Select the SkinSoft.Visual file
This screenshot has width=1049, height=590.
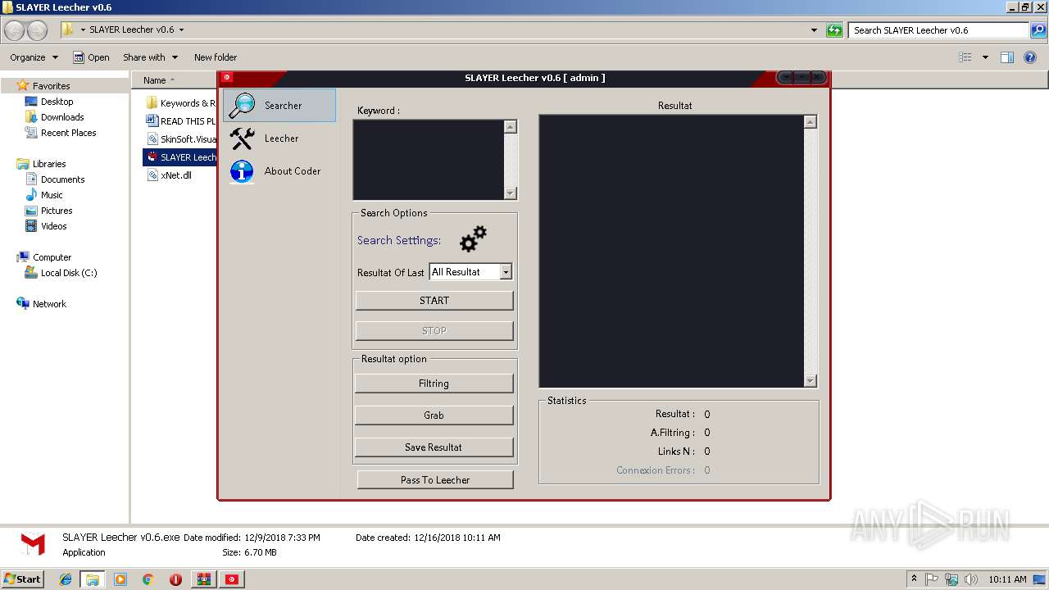(180, 139)
